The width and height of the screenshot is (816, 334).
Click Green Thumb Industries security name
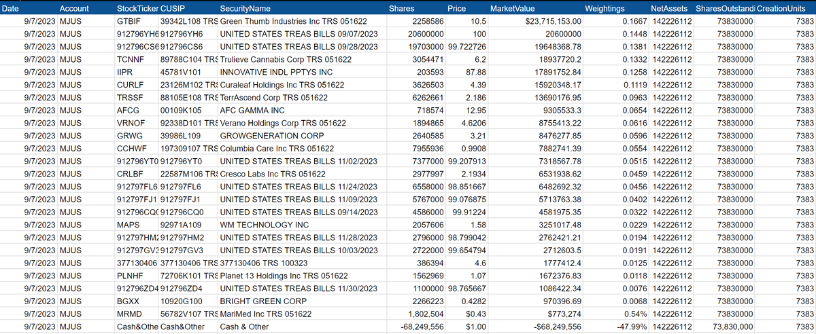point(292,22)
